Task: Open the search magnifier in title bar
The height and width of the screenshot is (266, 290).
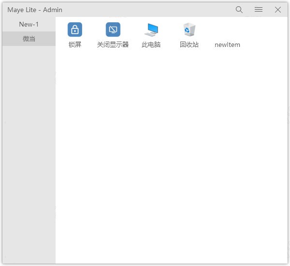Action: (x=239, y=10)
